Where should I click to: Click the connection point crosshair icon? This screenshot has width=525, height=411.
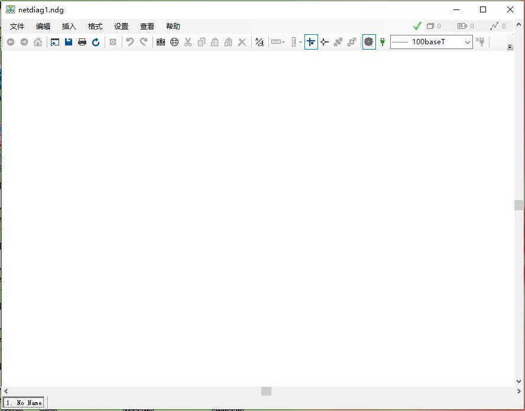pyautogui.click(x=325, y=42)
